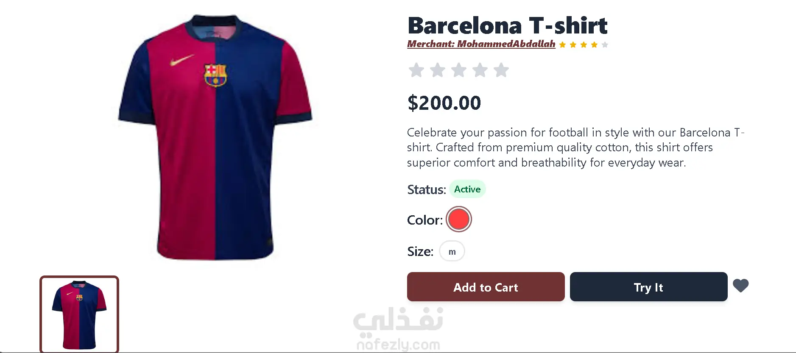
Task: Rate the product one star
Action: coord(416,70)
